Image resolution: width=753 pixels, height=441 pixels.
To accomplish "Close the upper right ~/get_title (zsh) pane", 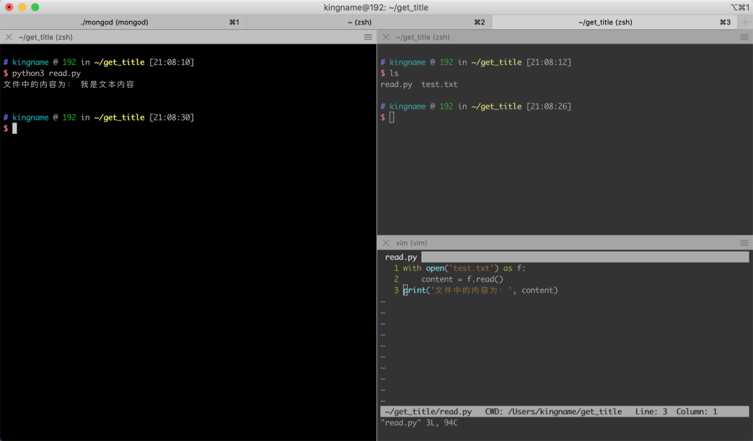I will click(386, 37).
